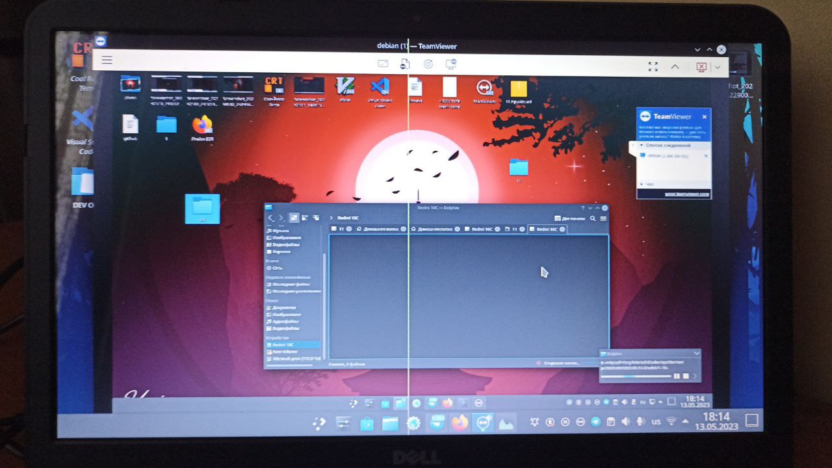Stop the Dolphin job in the notification popup
The height and width of the screenshot is (468, 832).
point(686,376)
